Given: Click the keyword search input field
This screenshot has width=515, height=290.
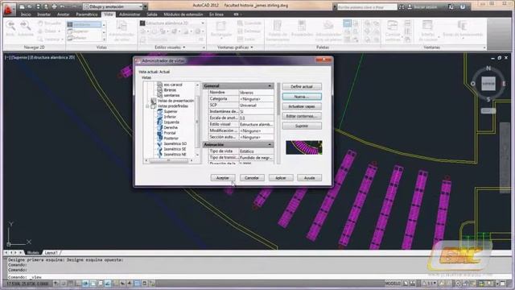Looking at the screenshot, I should pyautogui.click(x=367, y=6).
